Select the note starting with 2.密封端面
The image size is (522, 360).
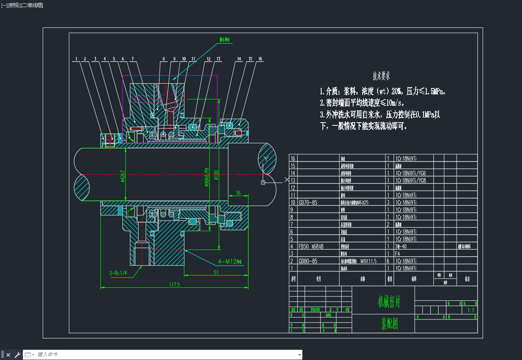362,103
